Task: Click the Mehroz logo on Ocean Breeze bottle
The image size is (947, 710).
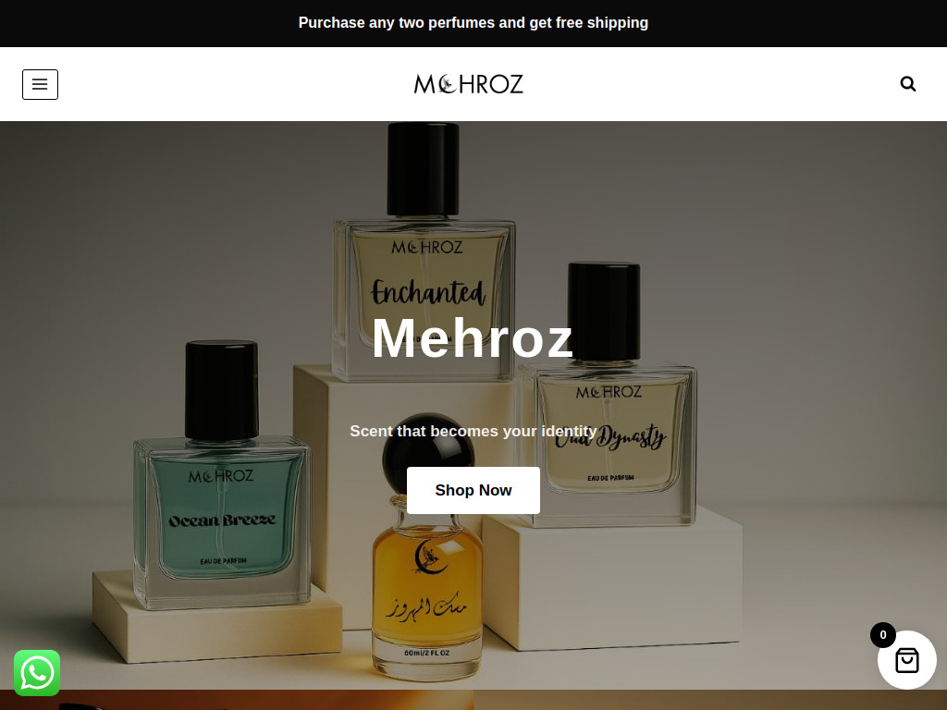Action: (x=220, y=476)
